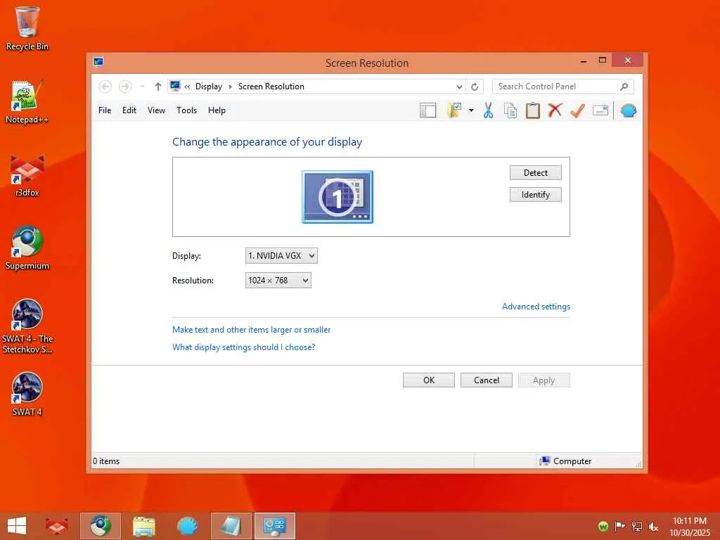Open What display settings should I choose link
The height and width of the screenshot is (540, 720).
pos(243,347)
